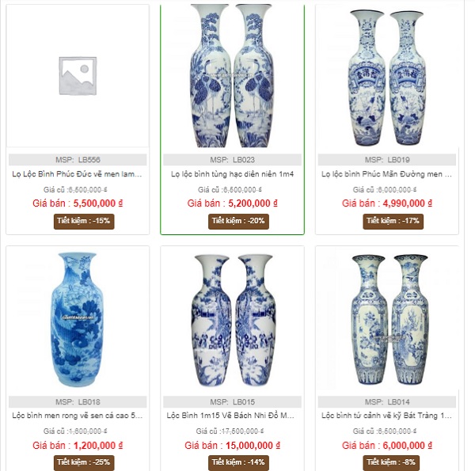Click the Tiết kiệm -20% badge
Screen dimensions: 475x471
238,222
